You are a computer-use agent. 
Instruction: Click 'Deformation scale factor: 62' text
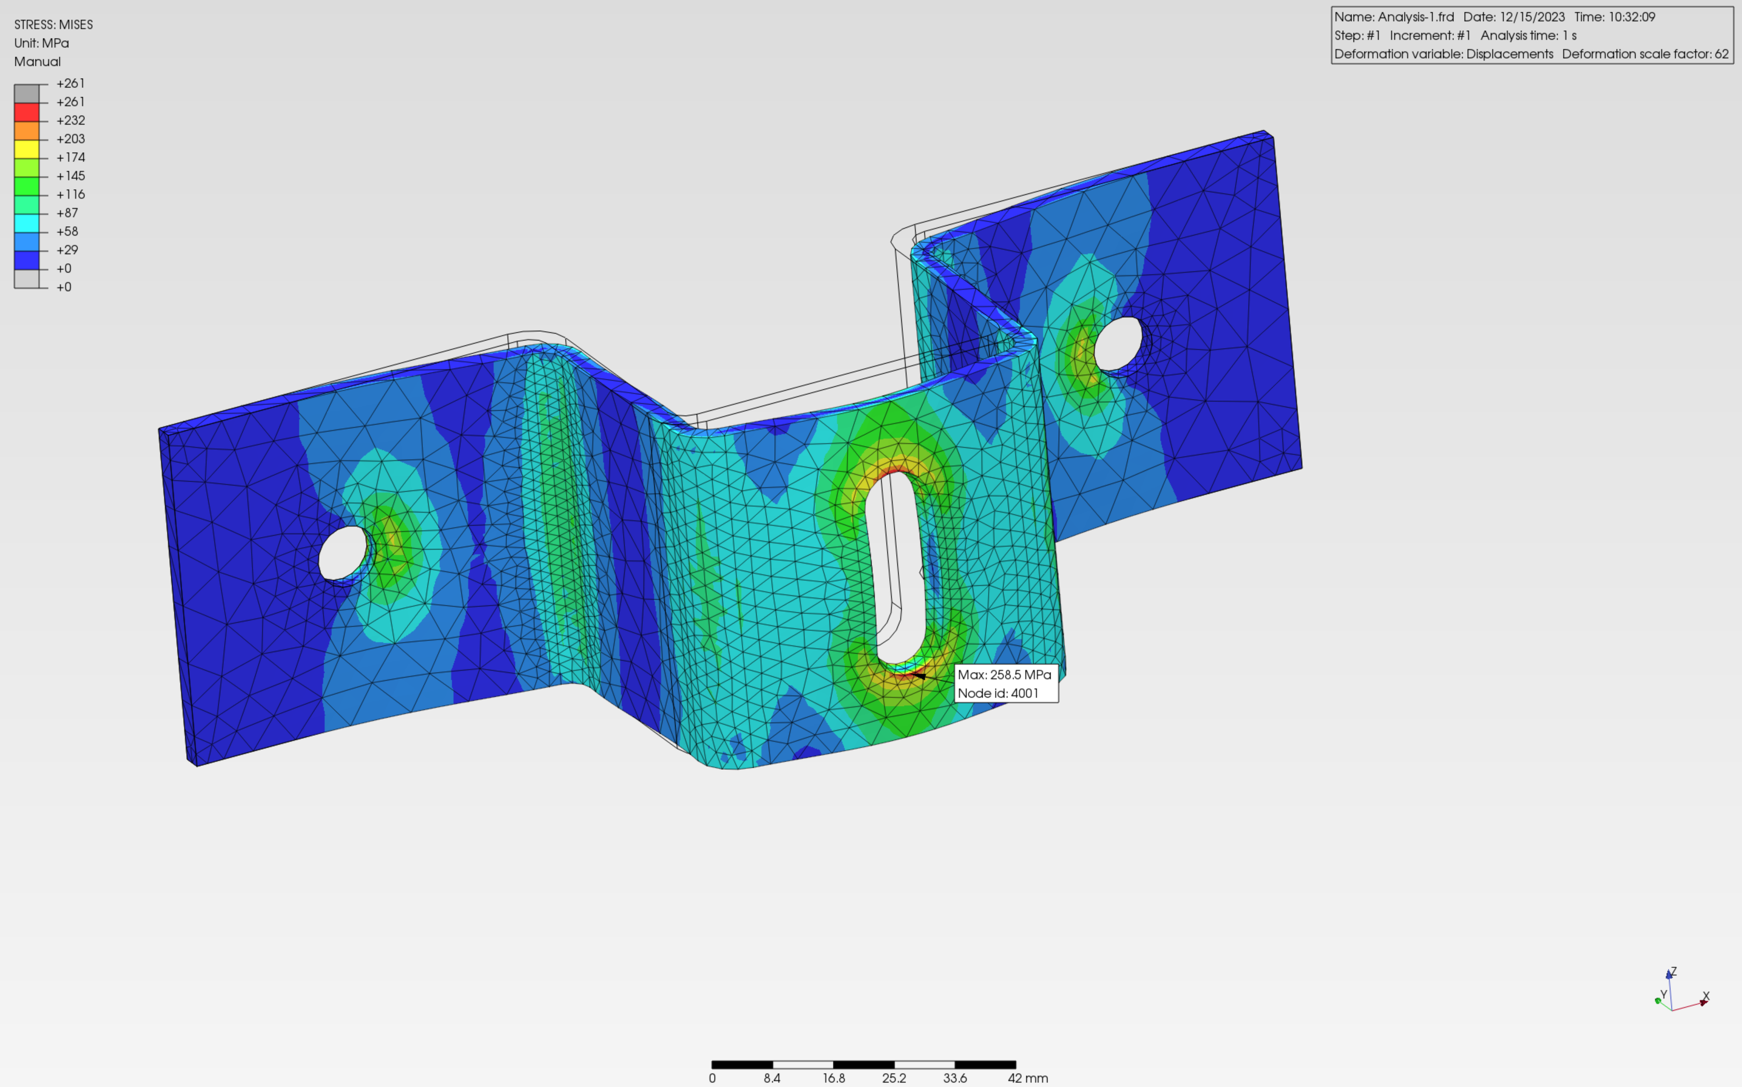1645,54
